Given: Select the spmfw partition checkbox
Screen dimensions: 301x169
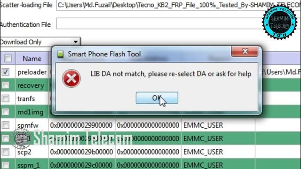Looking at the screenshot, I should (x=5, y=125).
